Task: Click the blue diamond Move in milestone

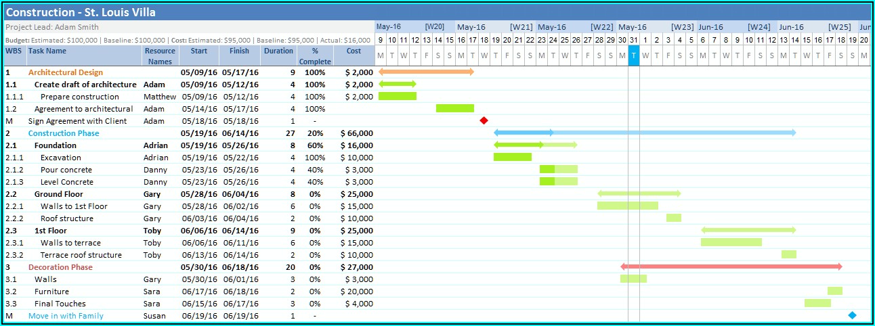Action: pos(852,315)
